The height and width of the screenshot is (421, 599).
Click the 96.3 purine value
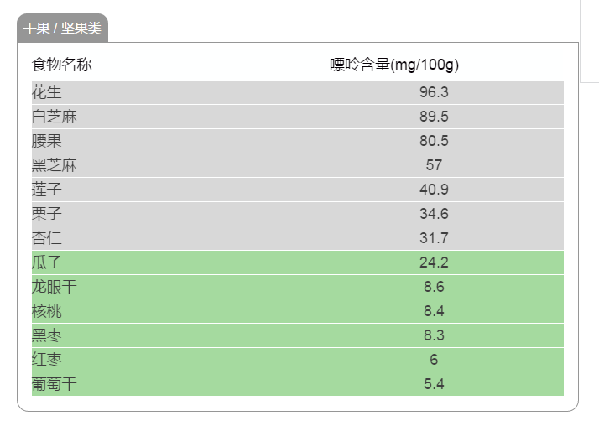coord(434,92)
